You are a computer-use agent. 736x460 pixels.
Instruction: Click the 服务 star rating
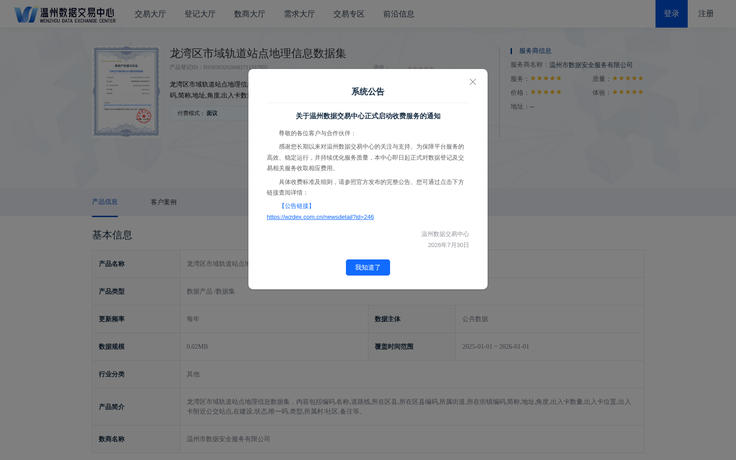tap(546, 78)
